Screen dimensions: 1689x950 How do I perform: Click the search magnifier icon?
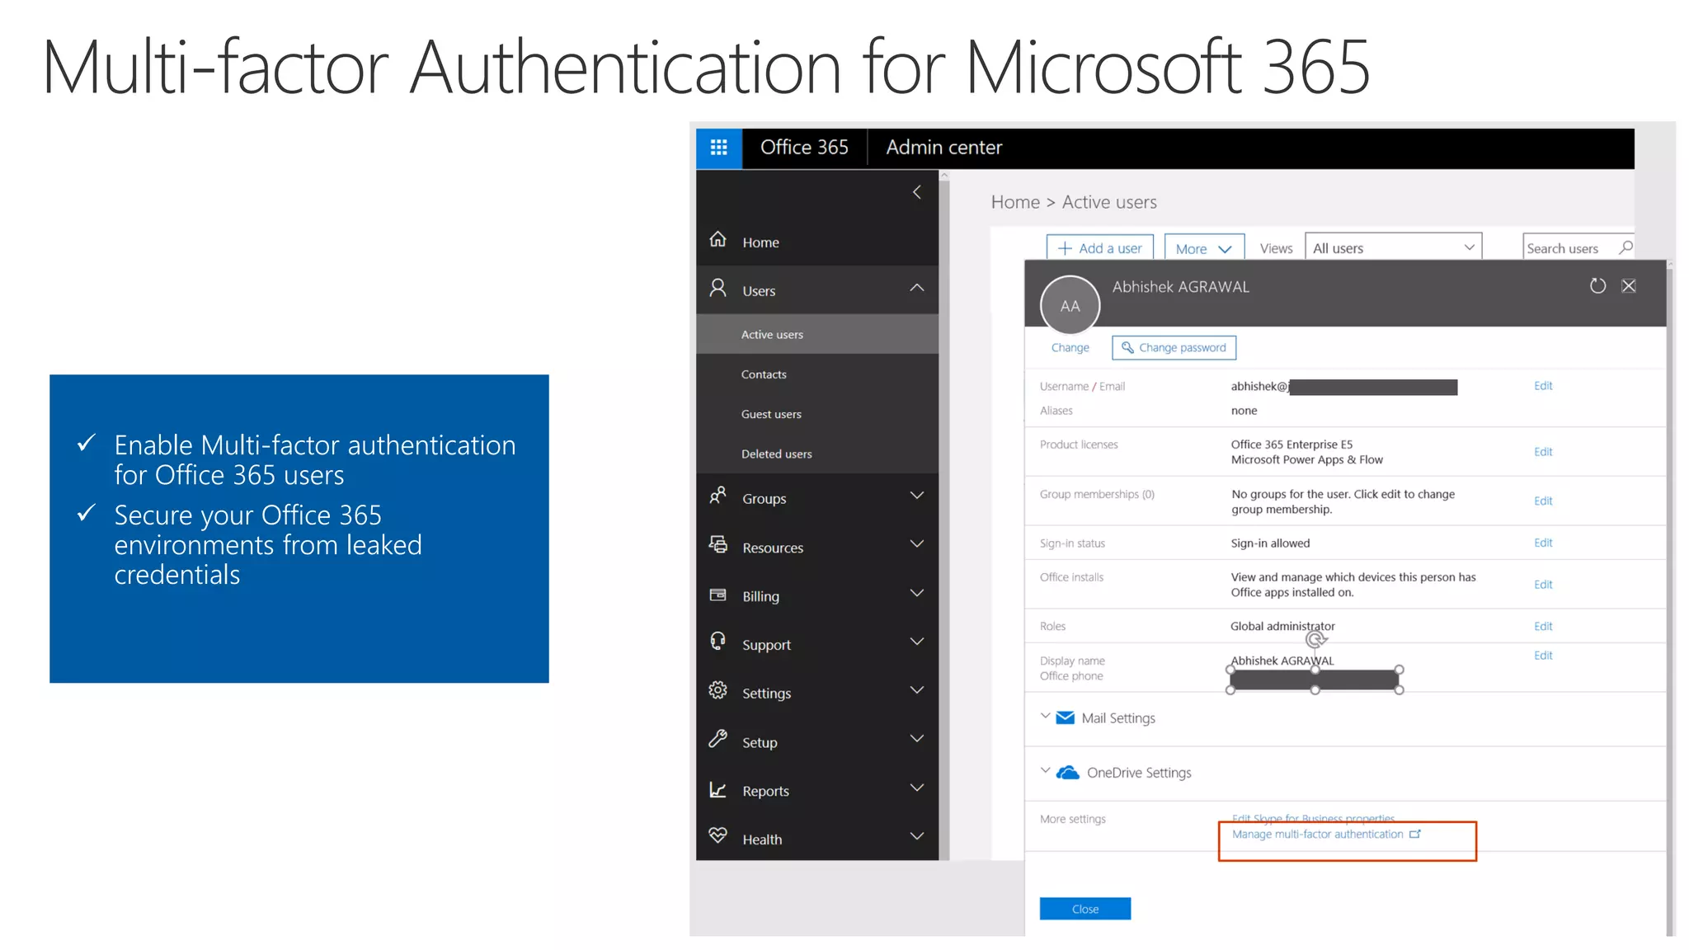point(1625,247)
